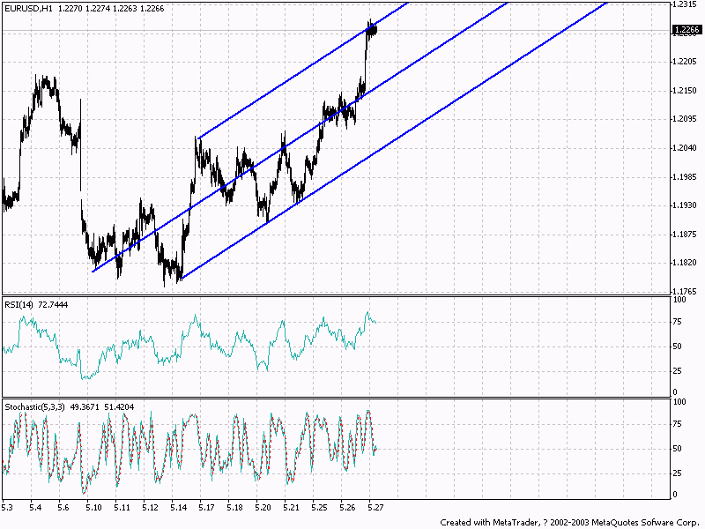Click the 1.1930 price axis label
Screen dimensions: 705x529
pyautogui.click(x=685, y=205)
